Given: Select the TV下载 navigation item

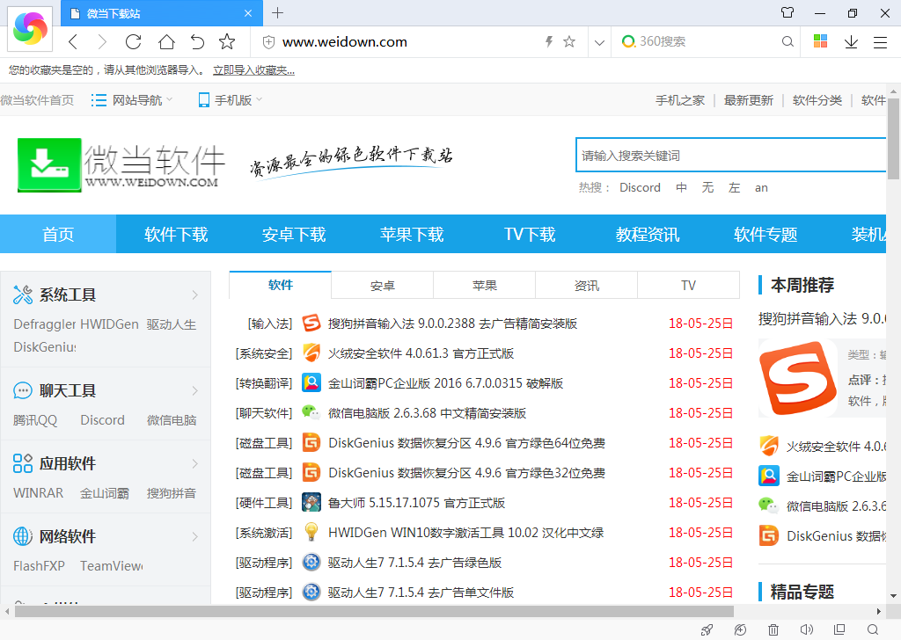Looking at the screenshot, I should point(529,234).
